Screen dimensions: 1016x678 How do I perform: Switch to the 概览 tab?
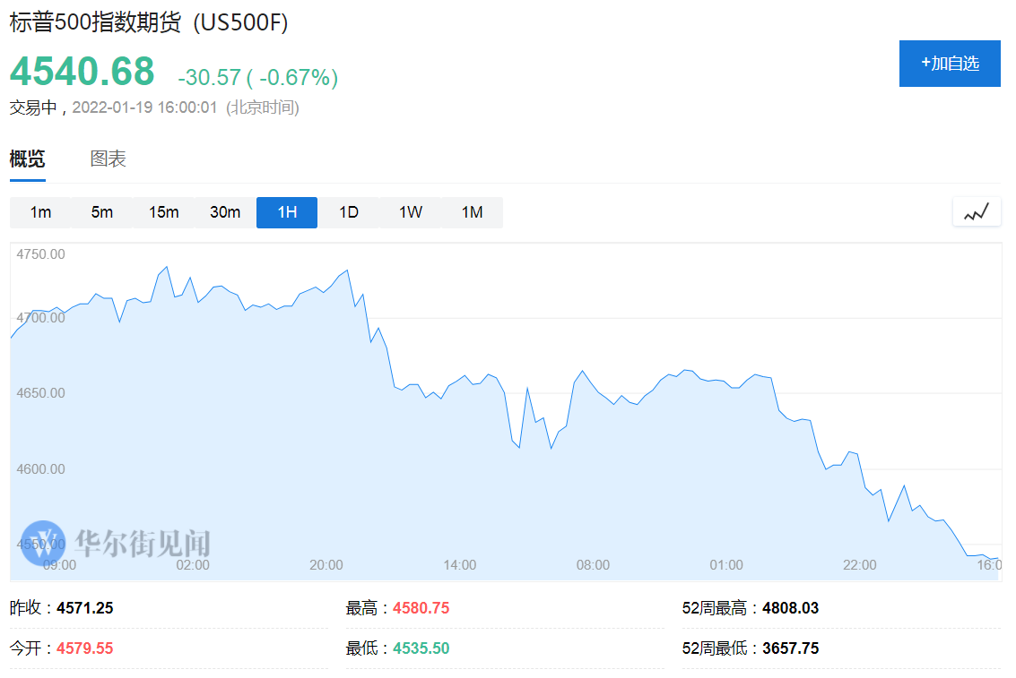coord(28,159)
